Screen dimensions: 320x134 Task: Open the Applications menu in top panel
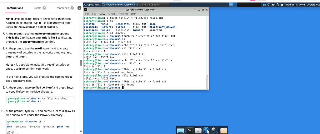coord(92,5)
